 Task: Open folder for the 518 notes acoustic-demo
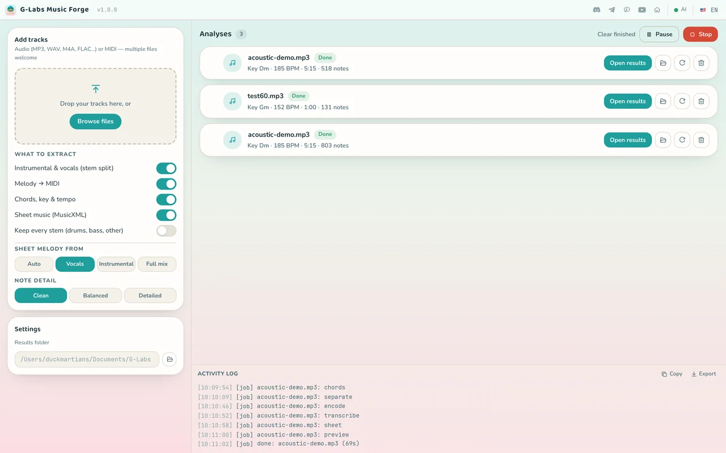tap(663, 63)
